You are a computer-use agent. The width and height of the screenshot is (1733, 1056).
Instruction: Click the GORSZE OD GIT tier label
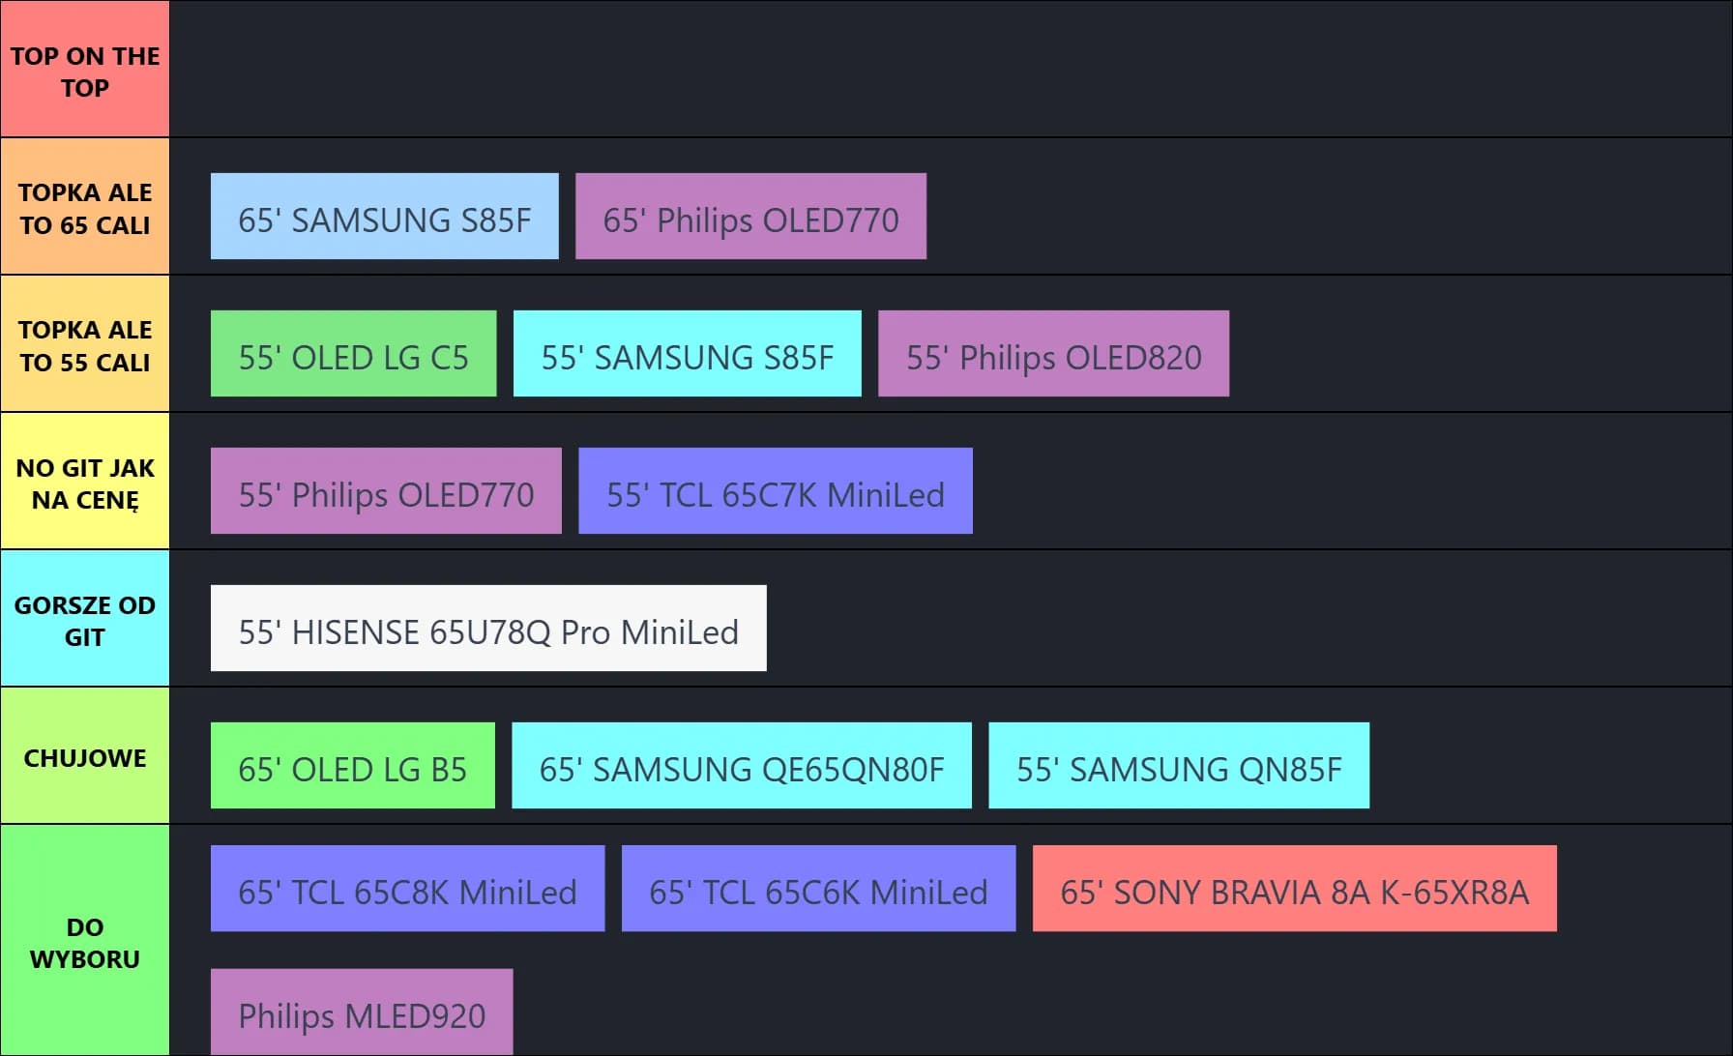(85, 620)
